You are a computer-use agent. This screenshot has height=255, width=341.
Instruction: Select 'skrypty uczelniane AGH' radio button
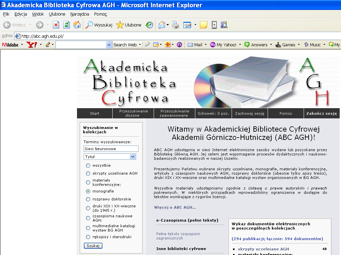click(x=88, y=173)
